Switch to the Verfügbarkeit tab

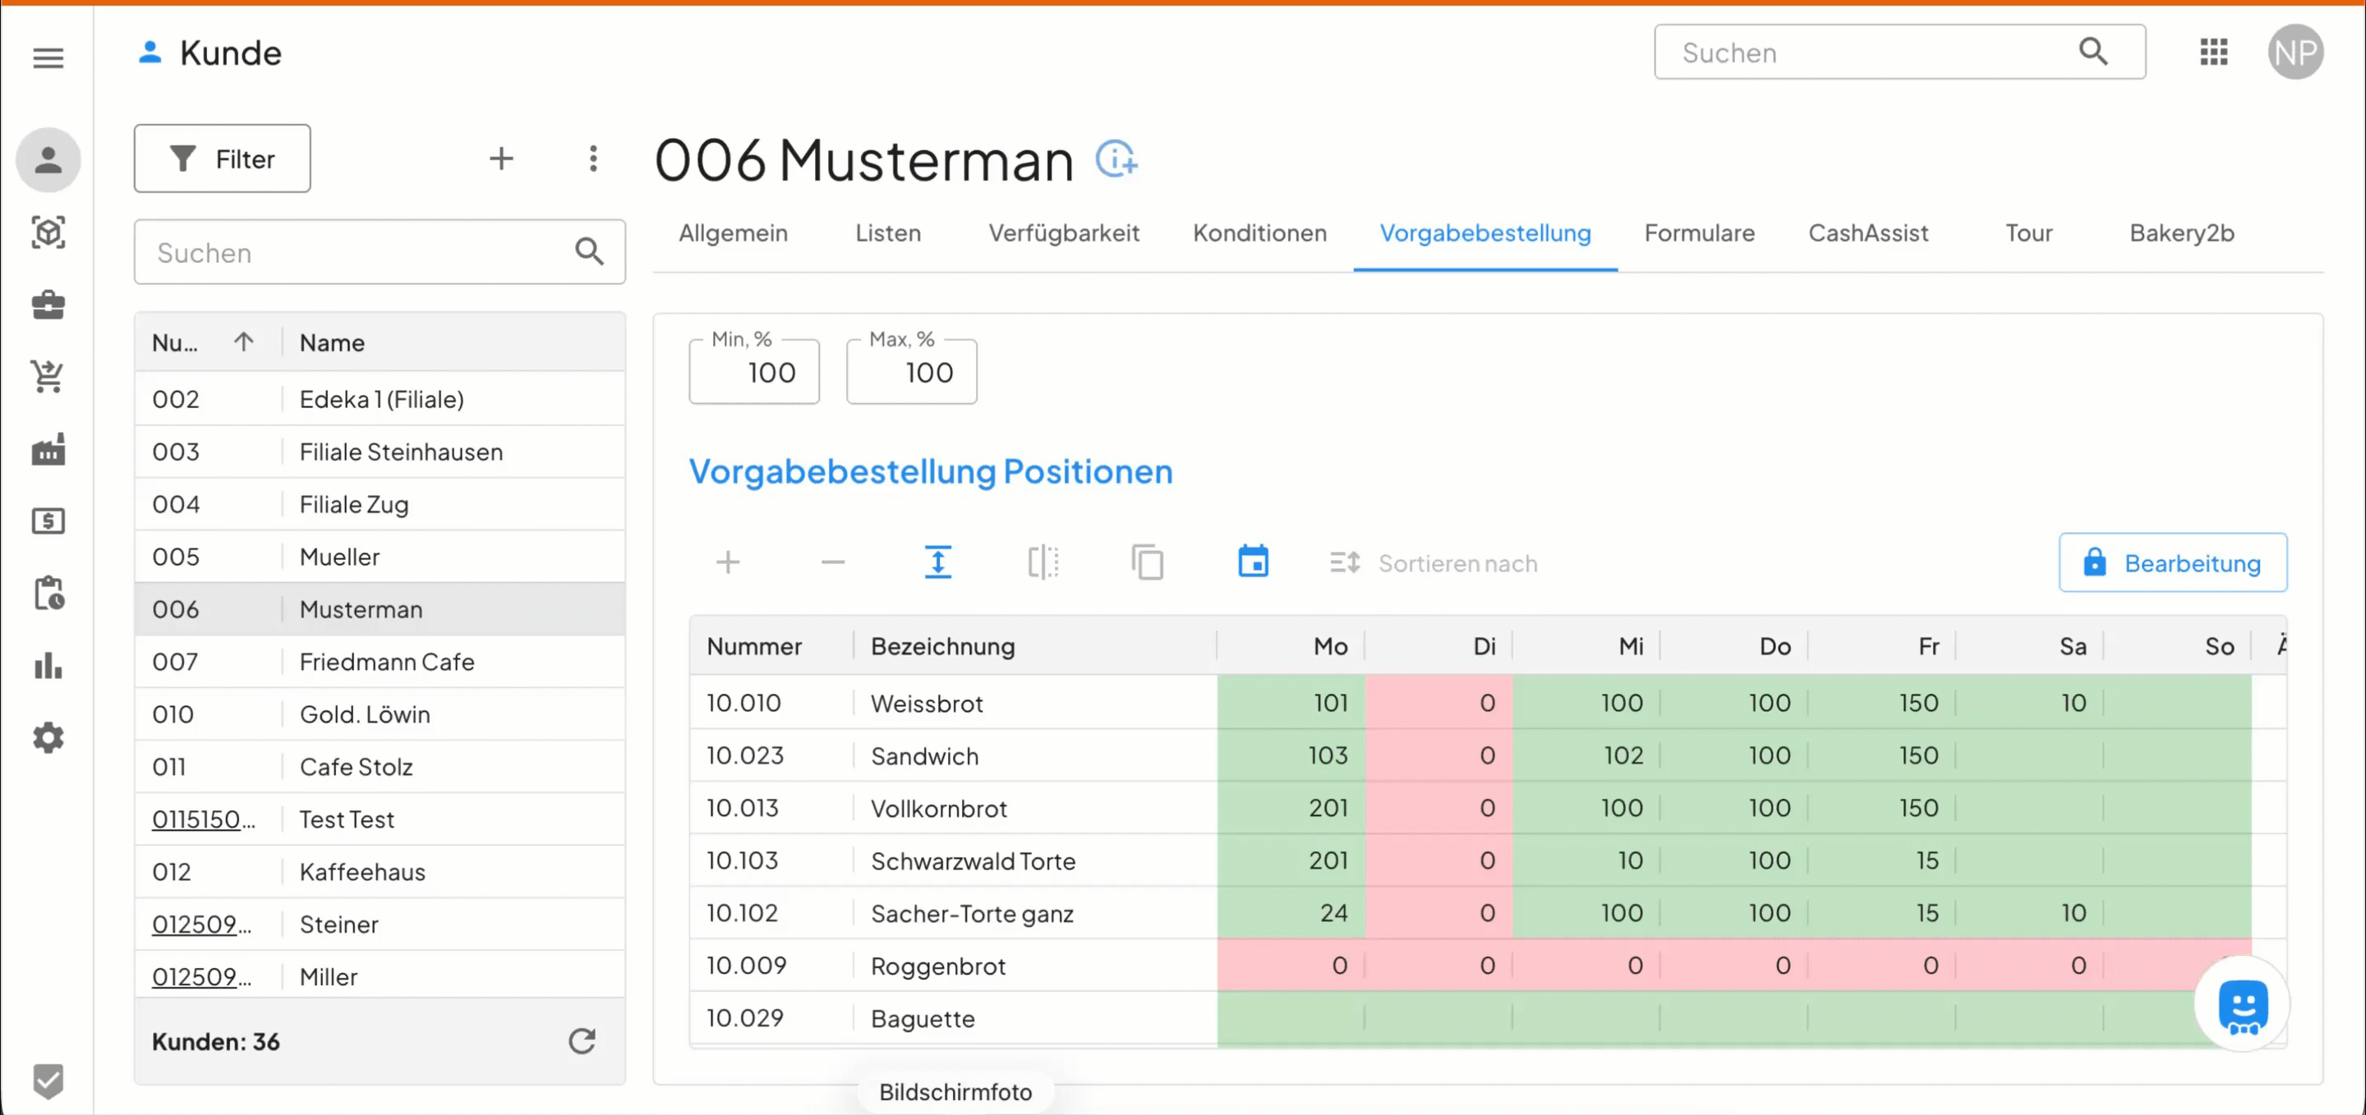[1063, 233]
